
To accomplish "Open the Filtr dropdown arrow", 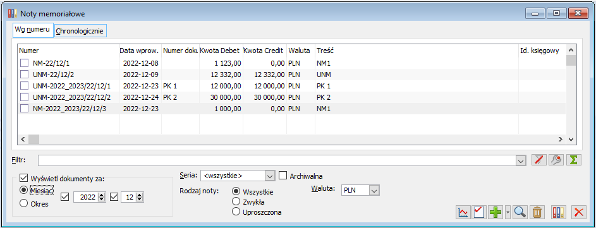I will (x=520, y=161).
